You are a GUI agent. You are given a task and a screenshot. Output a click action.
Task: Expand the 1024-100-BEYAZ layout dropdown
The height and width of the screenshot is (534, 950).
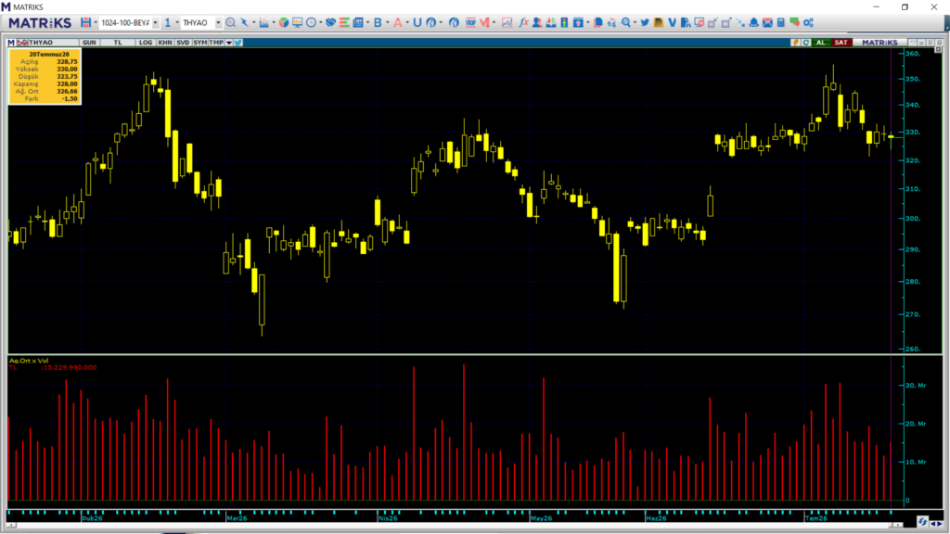(156, 22)
